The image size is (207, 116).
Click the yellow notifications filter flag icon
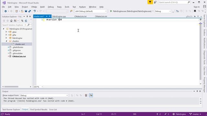pyautogui.click(x=150, y=2)
